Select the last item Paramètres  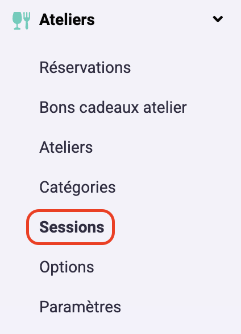click(x=80, y=307)
